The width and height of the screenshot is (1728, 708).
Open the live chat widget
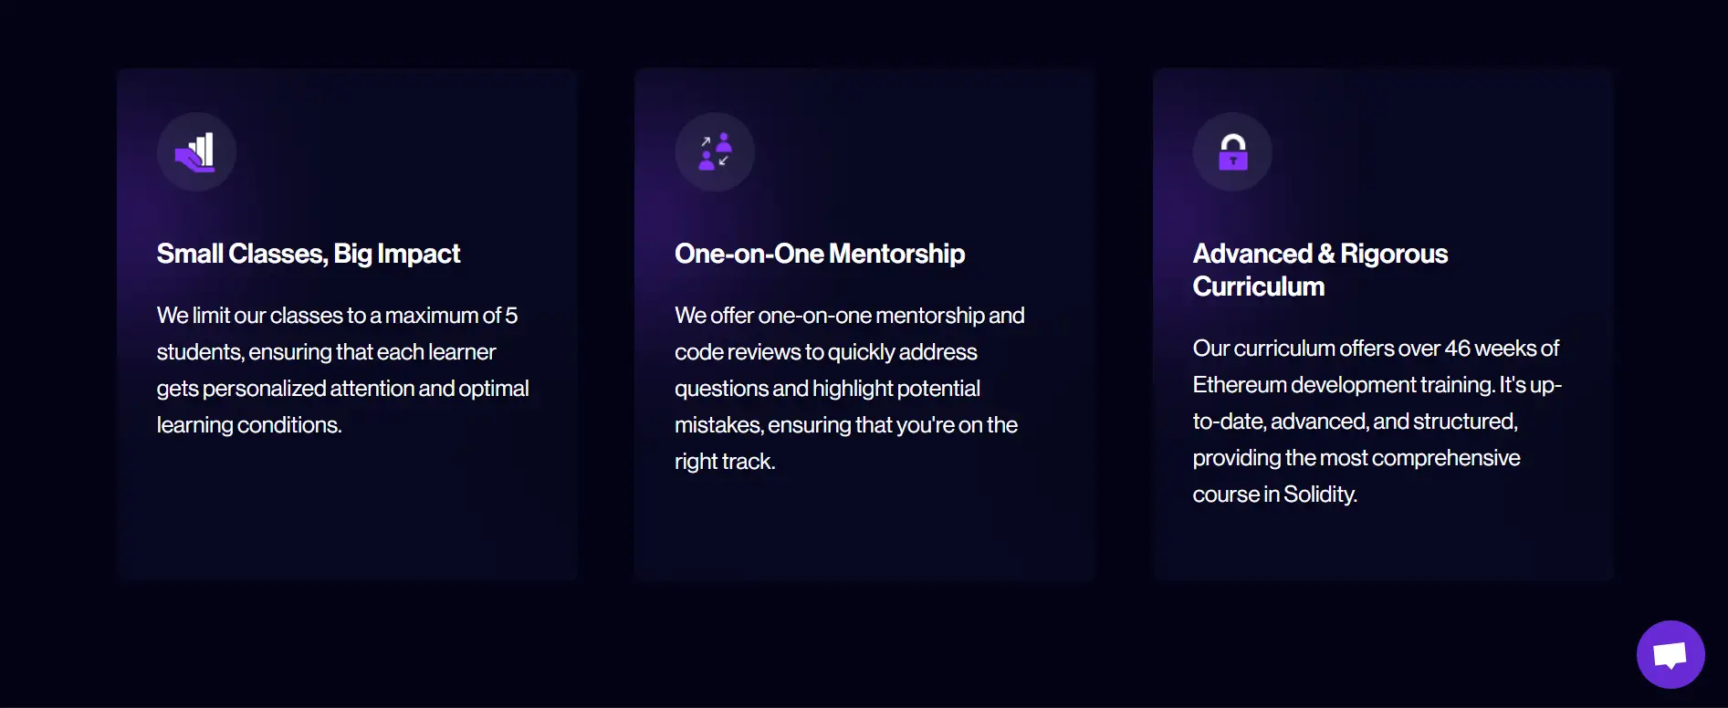click(1670, 654)
